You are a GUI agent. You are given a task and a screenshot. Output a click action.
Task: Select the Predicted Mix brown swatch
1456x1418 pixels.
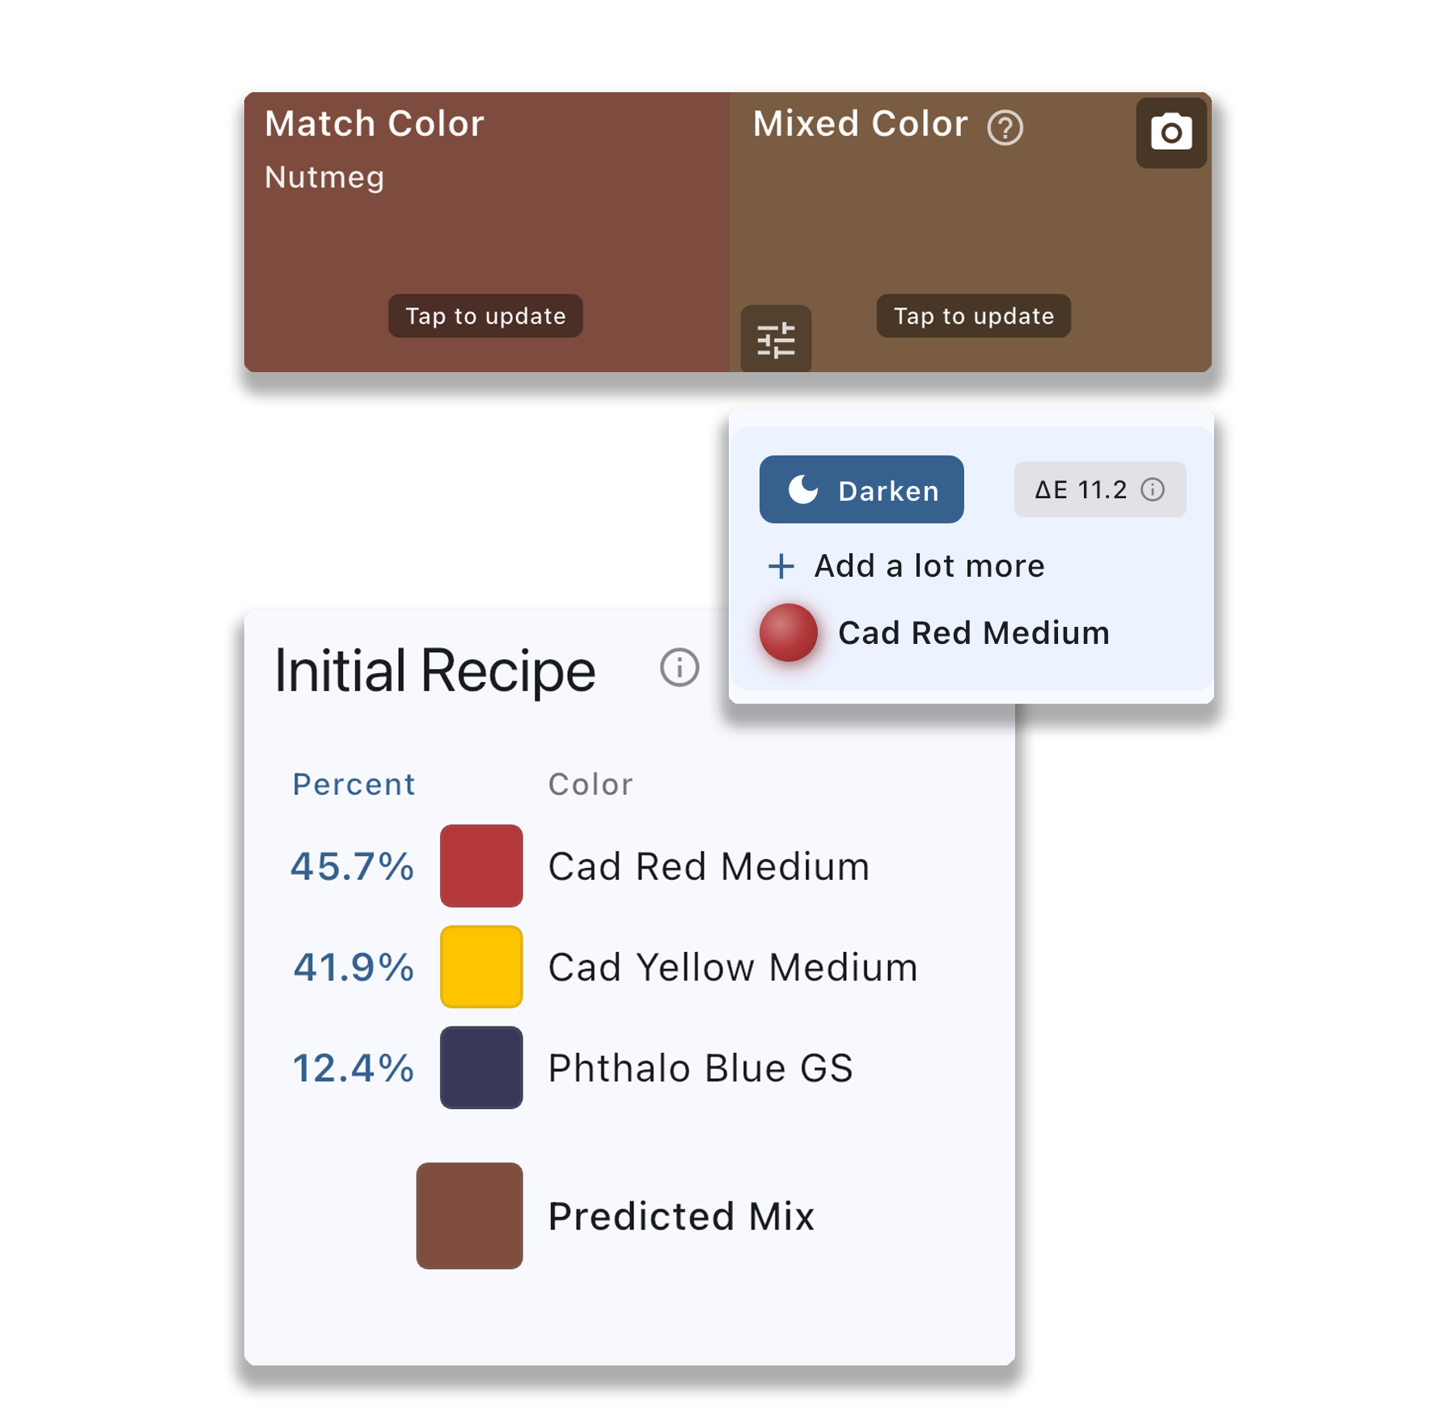pos(468,1216)
